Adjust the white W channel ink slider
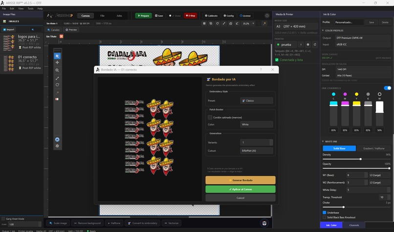Image resolution: width=394 pixels, height=232 pixels. click(379, 113)
